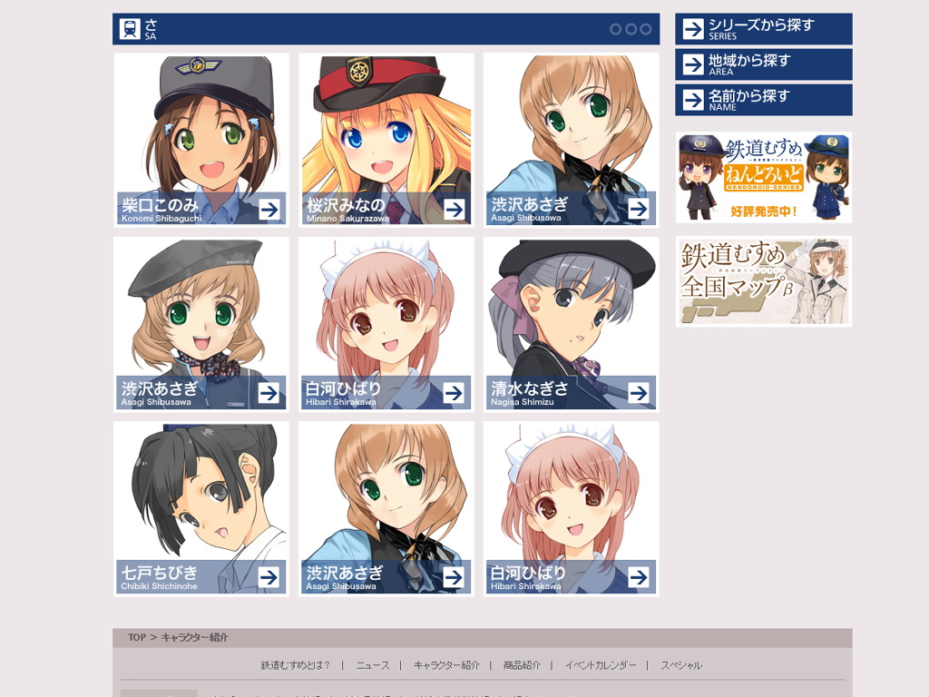Click the arrow icon on Chibiki Shichinohe card
This screenshot has height=697, width=929.
coord(269,577)
